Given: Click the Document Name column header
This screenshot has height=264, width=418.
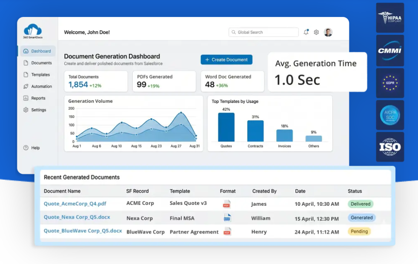Looking at the screenshot, I should tap(62, 191).
